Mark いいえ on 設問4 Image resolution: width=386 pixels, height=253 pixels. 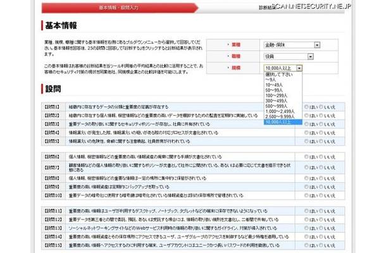pyautogui.click(x=321, y=133)
